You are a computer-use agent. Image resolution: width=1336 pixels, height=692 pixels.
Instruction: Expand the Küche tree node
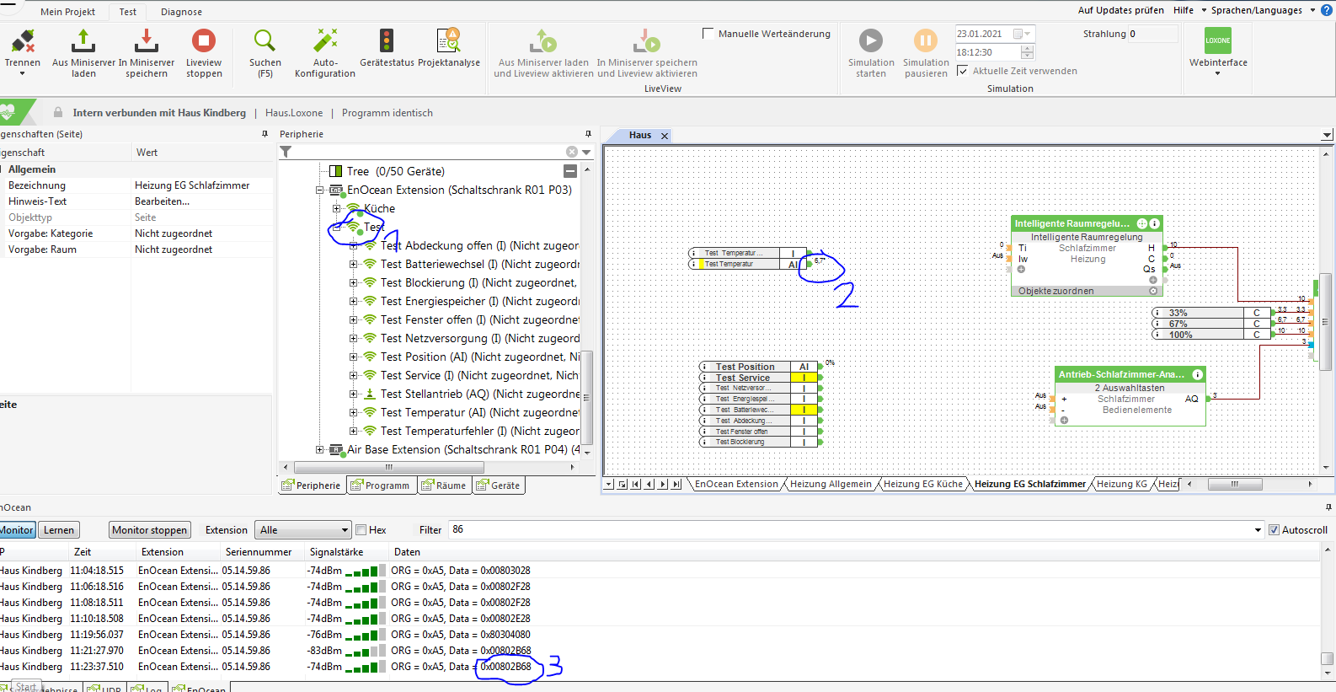click(336, 208)
